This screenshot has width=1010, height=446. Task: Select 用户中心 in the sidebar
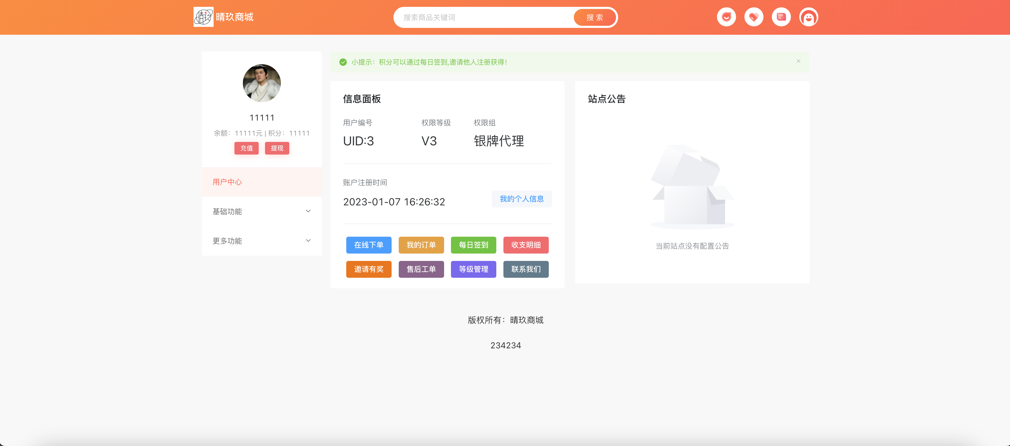click(262, 182)
